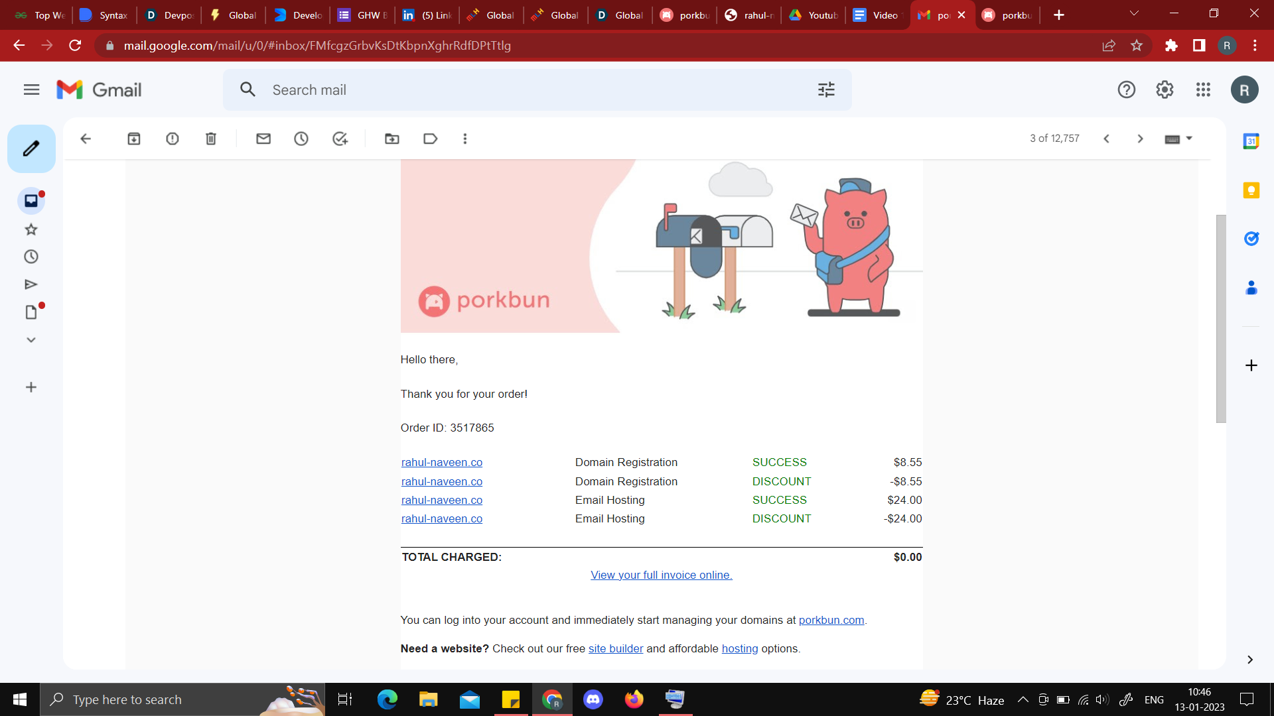
Task: Open the Move to folder icon
Action: click(x=392, y=139)
